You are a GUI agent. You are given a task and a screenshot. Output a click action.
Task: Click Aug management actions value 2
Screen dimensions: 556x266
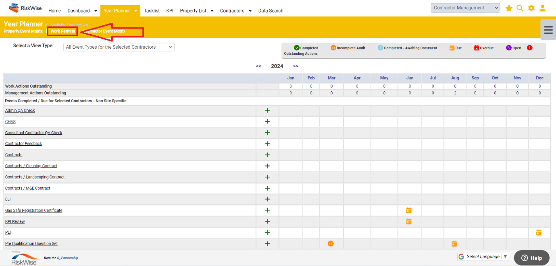tap(455, 93)
